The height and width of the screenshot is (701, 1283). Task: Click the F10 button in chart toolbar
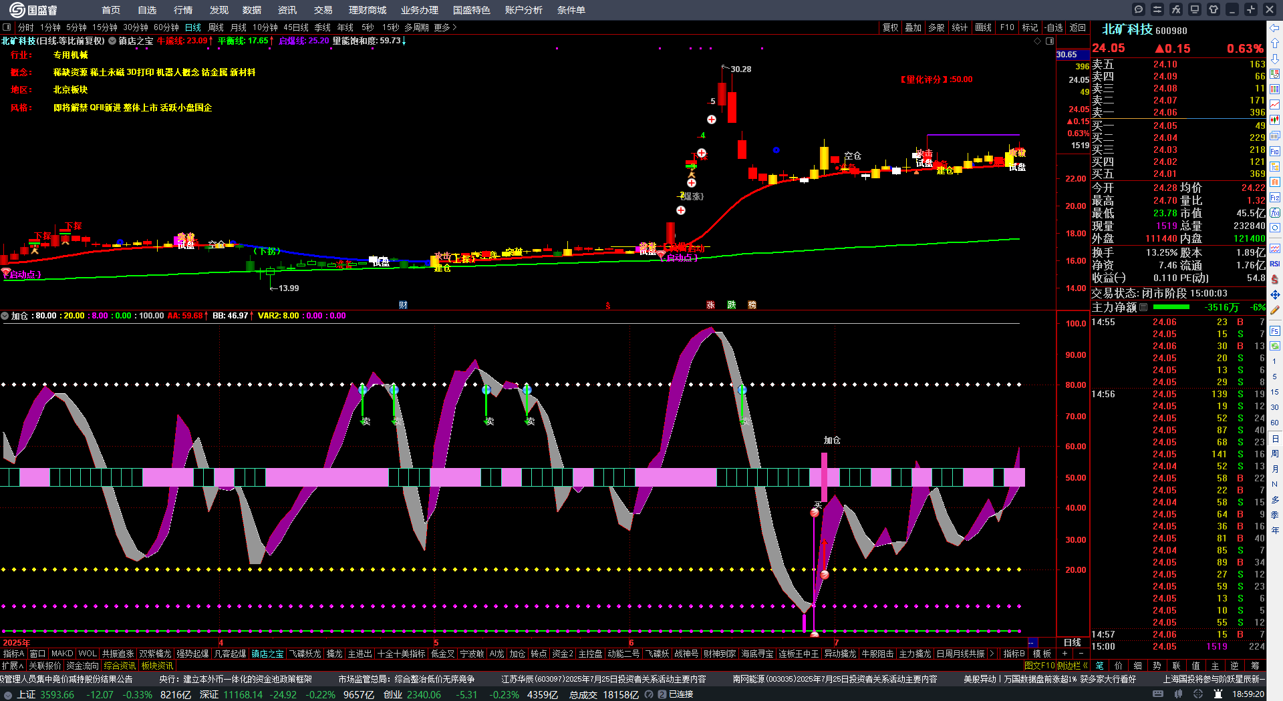click(1007, 27)
